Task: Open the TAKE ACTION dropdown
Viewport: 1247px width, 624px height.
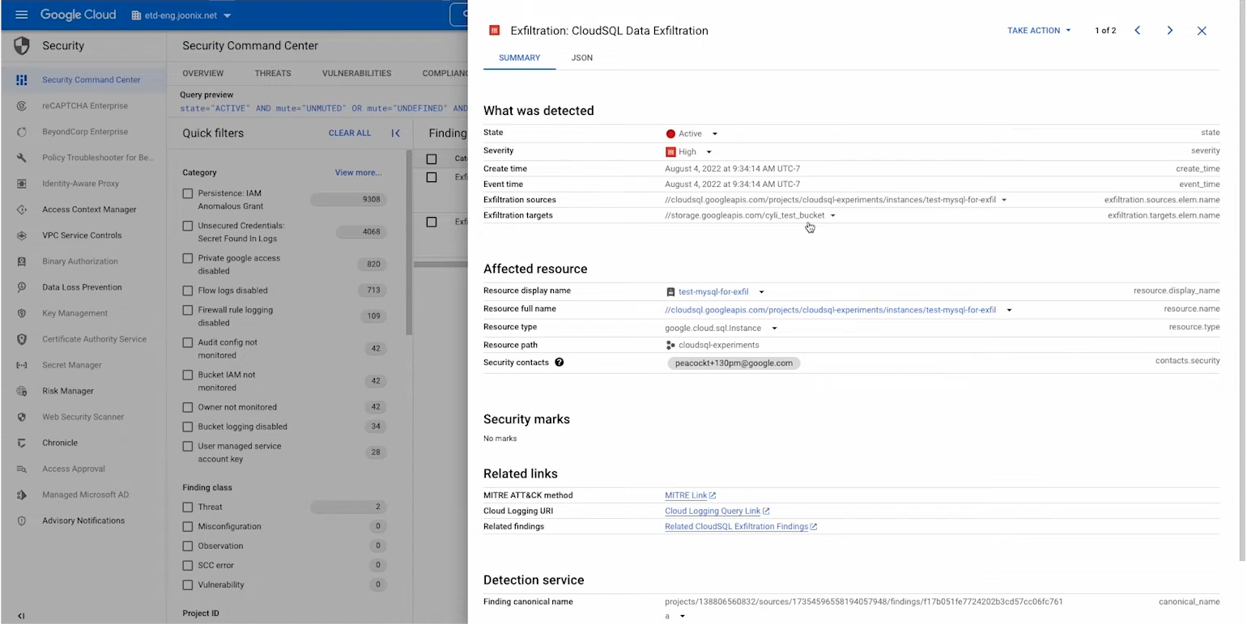Action: click(x=1038, y=31)
